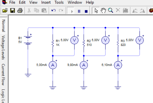Click the B1 battery name label

coord(20,38)
